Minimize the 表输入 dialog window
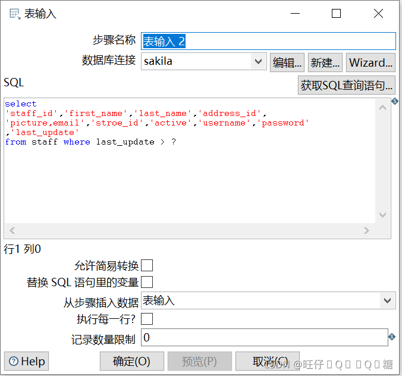Image resolution: width=402 pixels, height=376 pixels. pos(295,13)
